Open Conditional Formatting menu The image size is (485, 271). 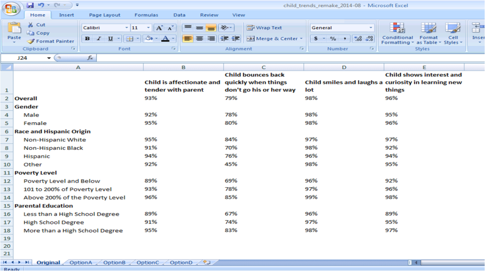(x=397, y=34)
